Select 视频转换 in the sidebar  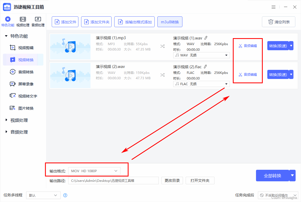[x=23, y=60]
